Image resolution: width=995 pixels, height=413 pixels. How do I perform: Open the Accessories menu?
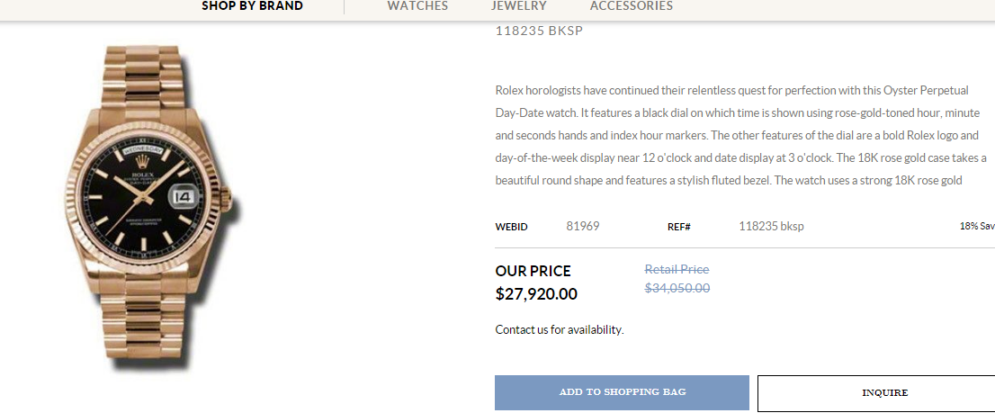[632, 5]
